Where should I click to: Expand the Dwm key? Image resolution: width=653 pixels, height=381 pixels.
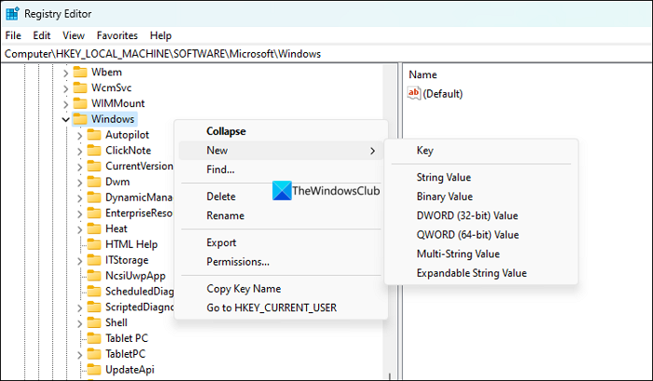(x=79, y=183)
